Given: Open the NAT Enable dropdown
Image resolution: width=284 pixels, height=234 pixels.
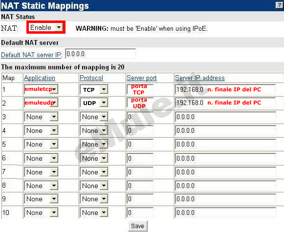Looking at the screenshot, I should [x=46, y=27].
